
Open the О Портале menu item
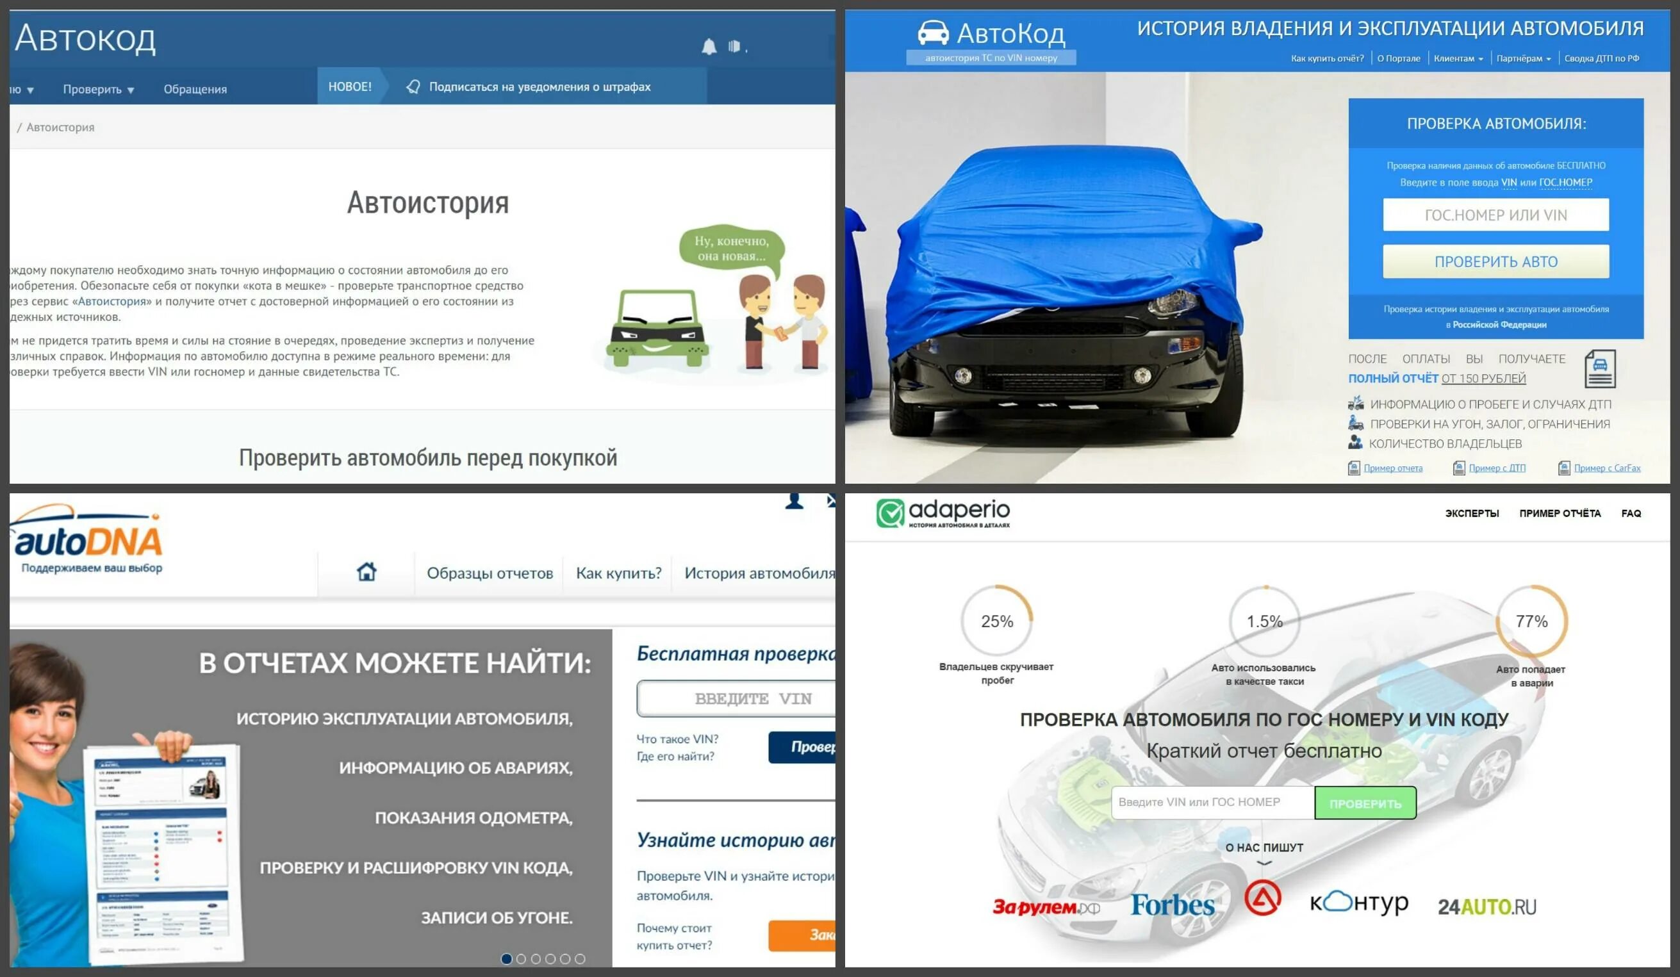click(1399, 59)
